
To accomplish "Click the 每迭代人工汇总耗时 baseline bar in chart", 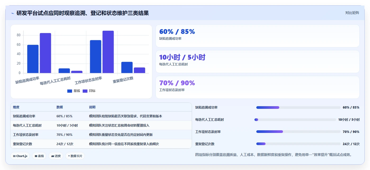I will 64,71.
